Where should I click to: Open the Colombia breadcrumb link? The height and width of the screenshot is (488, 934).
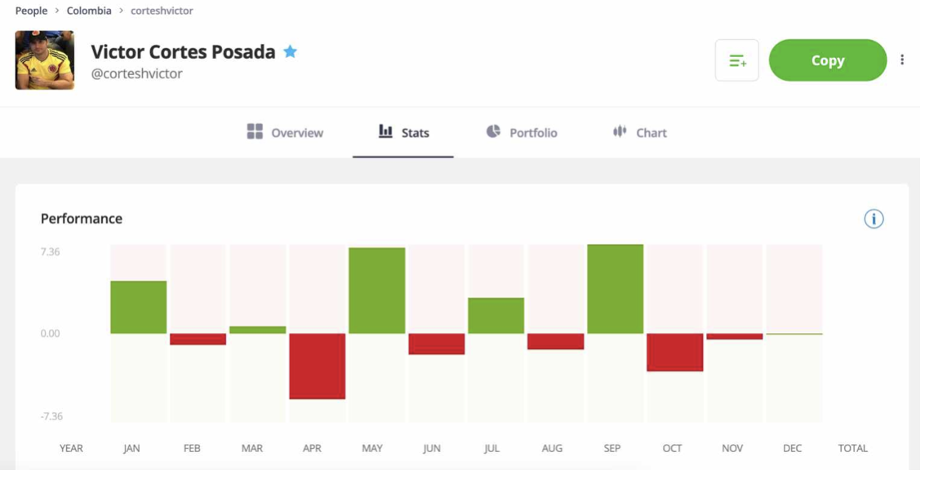(x=89, y=11)
